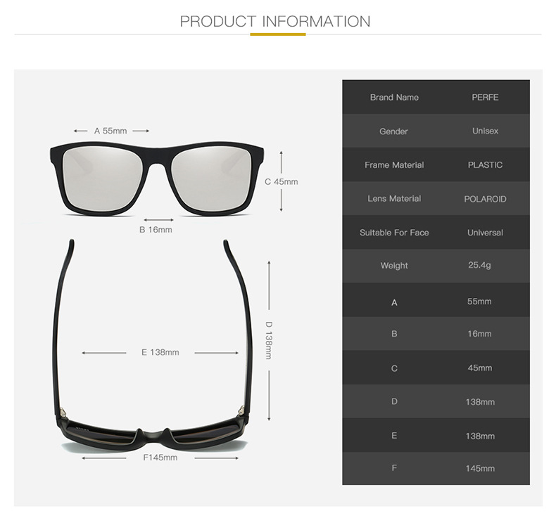Screen dimensions: 556x518
Task: Click the top-view sunglasses image
Action: point(153,346)
